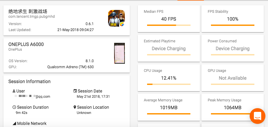This screenshot has width=268, height=127.
Task: Select the Average Memory Usage card
Action: pyautogui.click(x=169, y=107)
